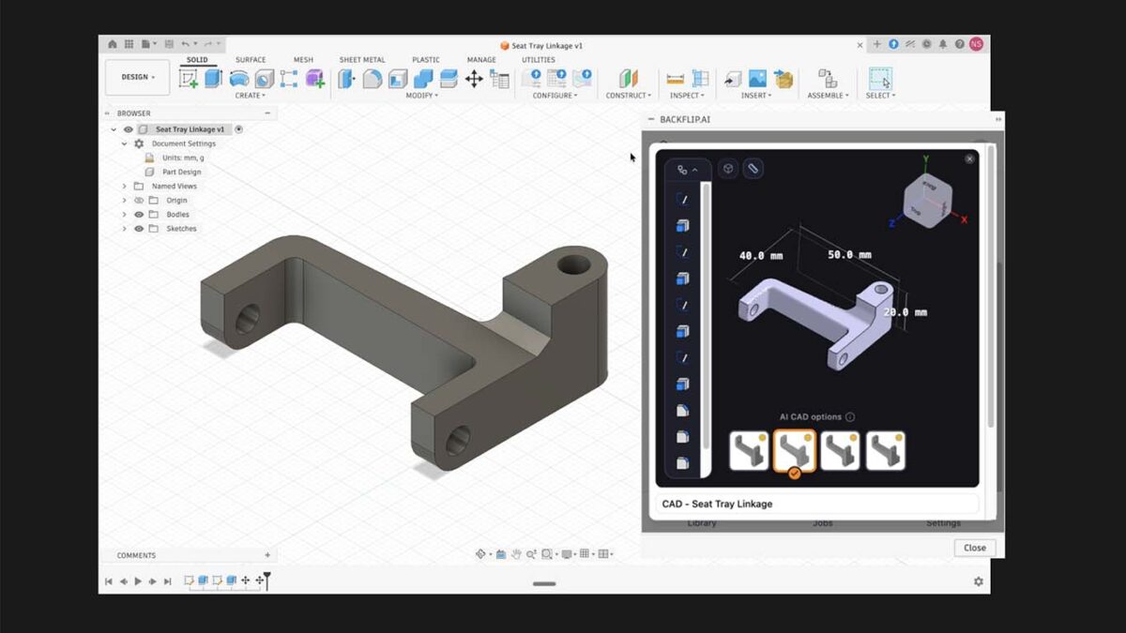Viewport: 1126px width, 633px height.
Task: Select the Hole tool
Action: coord(265,79)
